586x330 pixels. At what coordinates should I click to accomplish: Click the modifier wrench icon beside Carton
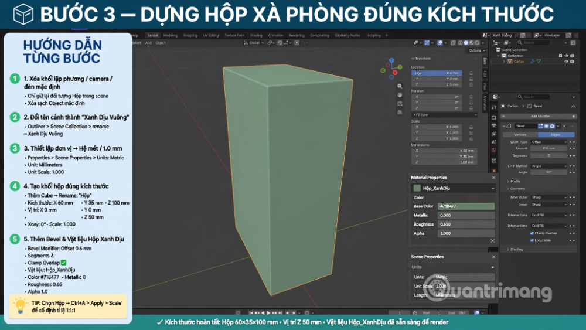pyautogui.click(x=533, y=62)
